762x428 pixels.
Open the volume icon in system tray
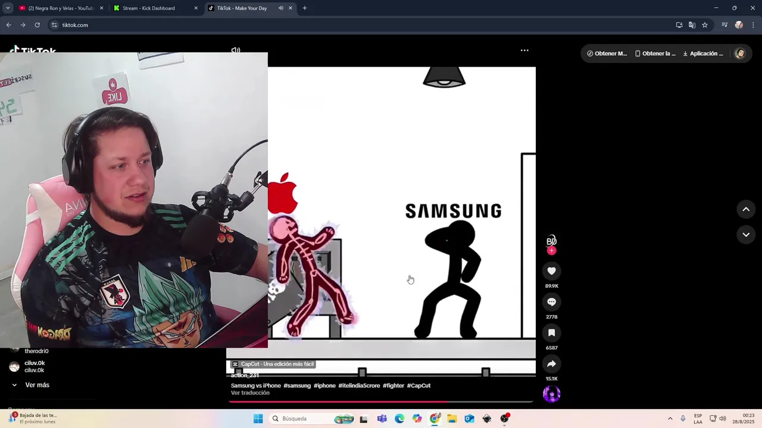[723, 418]
